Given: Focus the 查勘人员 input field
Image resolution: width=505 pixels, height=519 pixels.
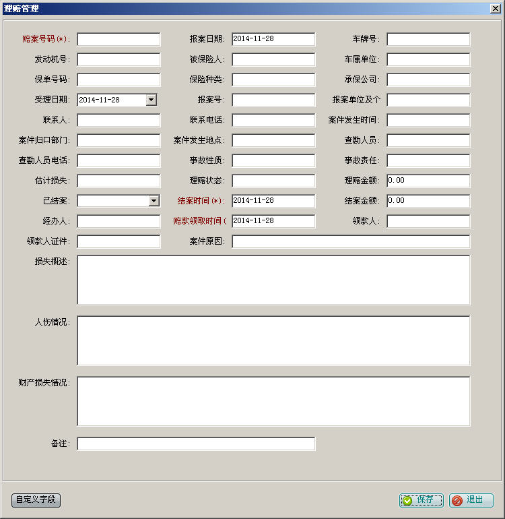Looking at the screenshot, I should [x=428, y=140].
